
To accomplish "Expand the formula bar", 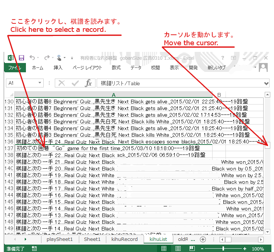I will click(x=267, y=83).
